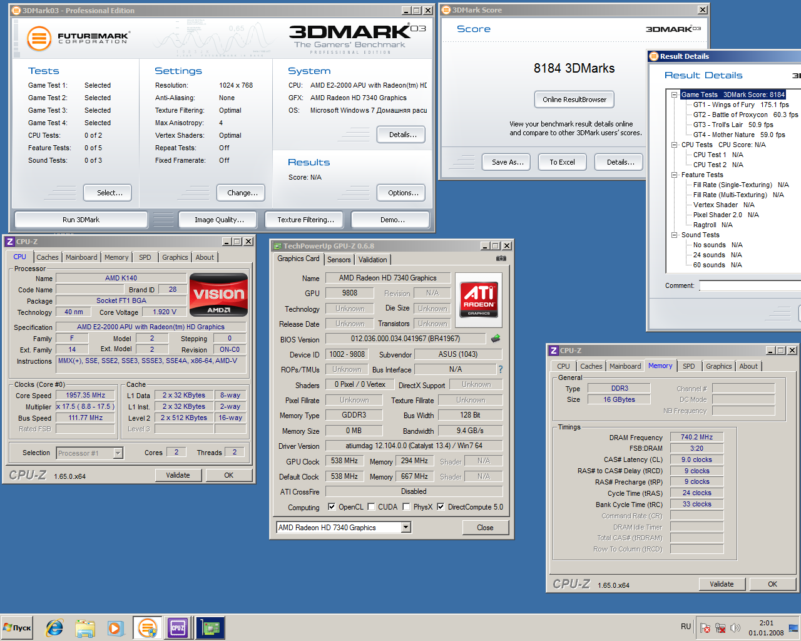The height and width of the screenshot is (641, 801).
Task: Click the To Excel button
Action: [562, 162]
